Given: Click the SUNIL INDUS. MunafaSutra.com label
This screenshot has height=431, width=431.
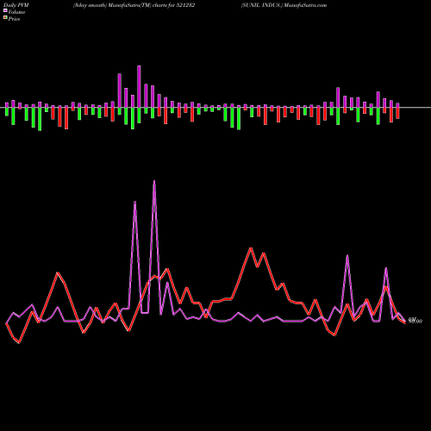Looking at the screenshot, I should tap(284, 5).
